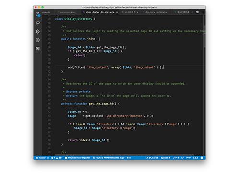Click the 'Found a PHP Intellisense Bug?' status item
This screenshot has width=240, height=173.
tap(108, 158)
